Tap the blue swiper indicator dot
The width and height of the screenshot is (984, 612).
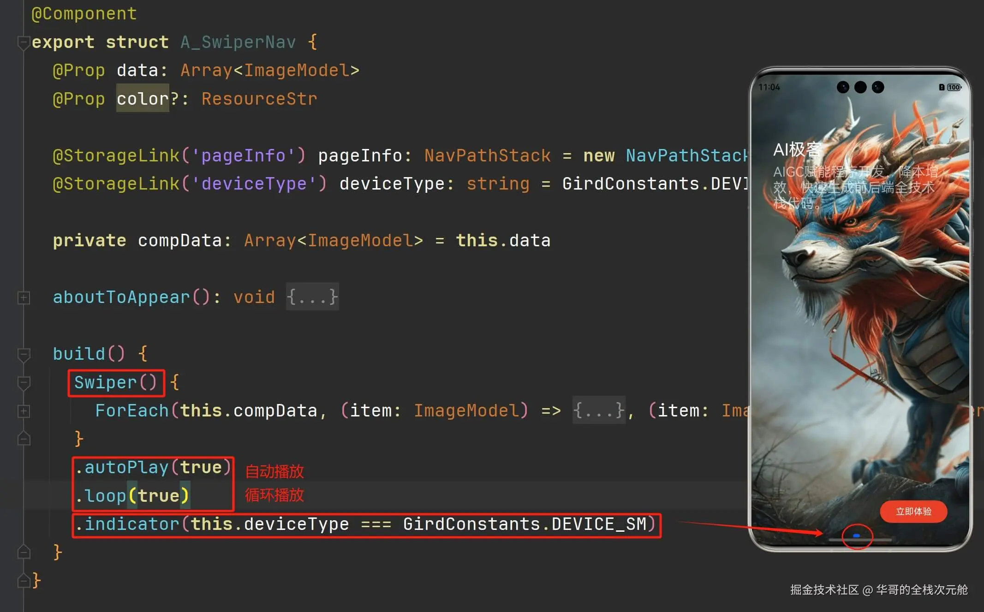(857, 535)
